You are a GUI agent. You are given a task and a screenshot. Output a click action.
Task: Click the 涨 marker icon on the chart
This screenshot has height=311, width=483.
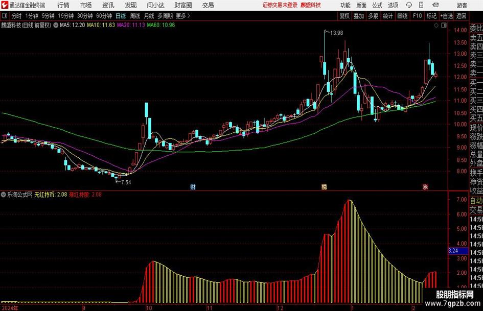click(x=425, y=187)
